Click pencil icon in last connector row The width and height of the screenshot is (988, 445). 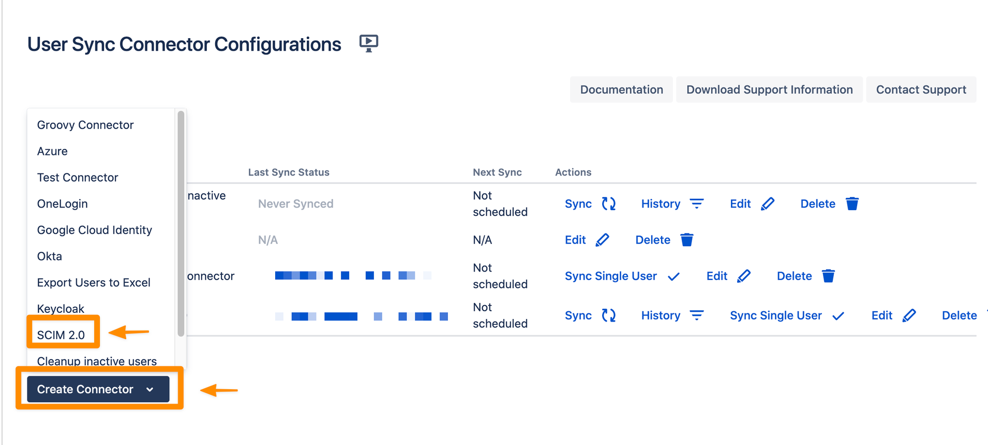[x=909, y=315]
